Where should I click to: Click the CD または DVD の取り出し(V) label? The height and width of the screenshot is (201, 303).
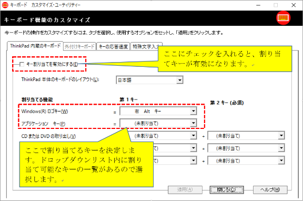48,136
